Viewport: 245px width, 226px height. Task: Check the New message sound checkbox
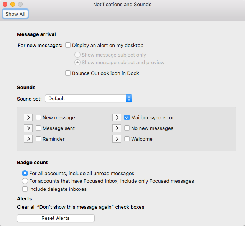click(38, 117)
